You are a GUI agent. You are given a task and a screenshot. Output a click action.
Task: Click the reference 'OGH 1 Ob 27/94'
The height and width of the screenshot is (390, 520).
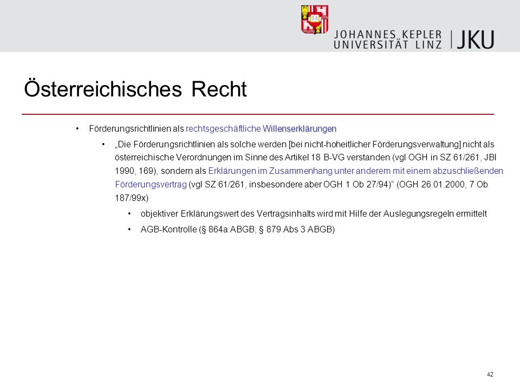click(x=356, y=184)
